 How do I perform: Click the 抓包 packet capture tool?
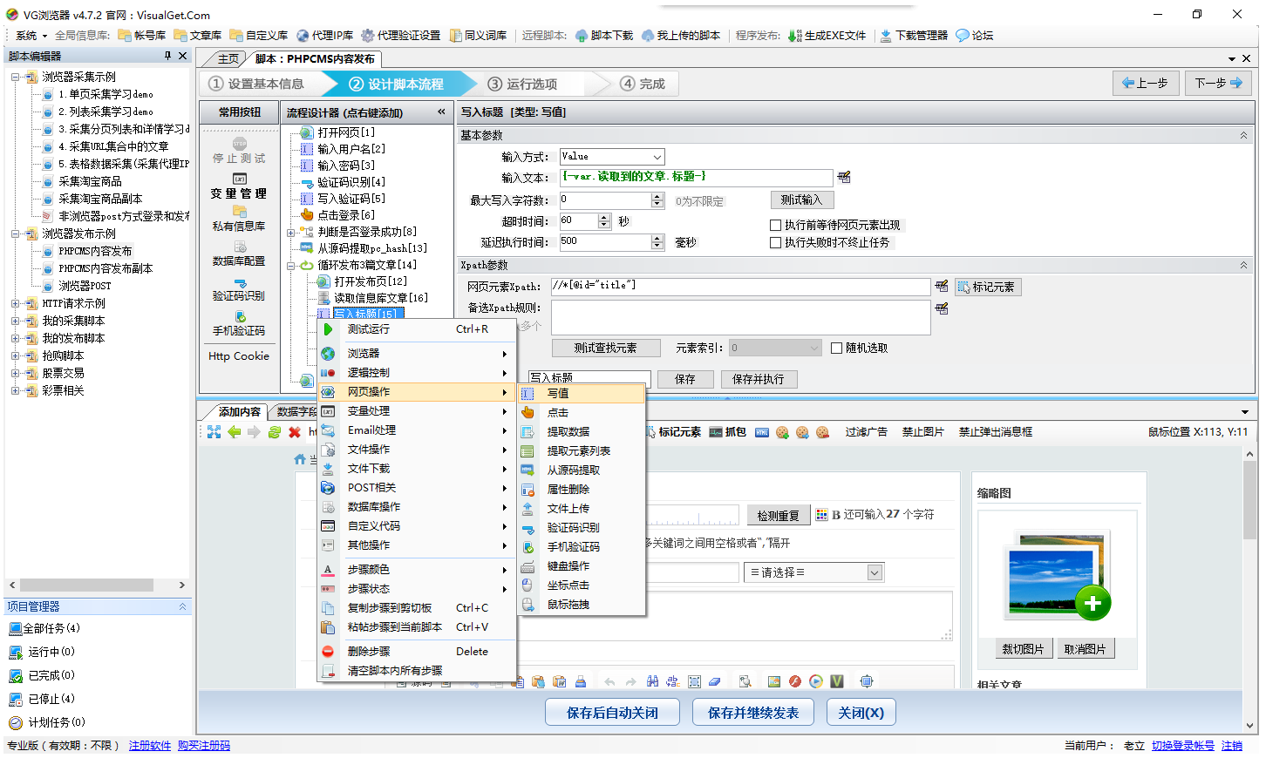(x=727, y=432)
